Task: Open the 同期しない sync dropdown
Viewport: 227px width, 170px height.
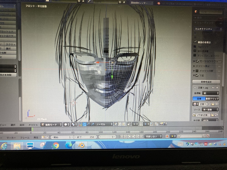Action: 153,137
